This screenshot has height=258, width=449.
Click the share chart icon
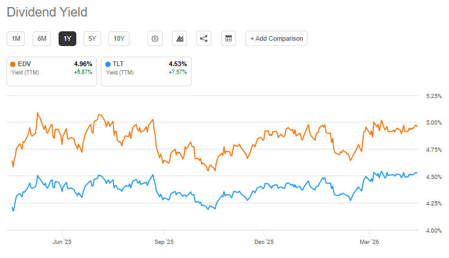(204, 38)
